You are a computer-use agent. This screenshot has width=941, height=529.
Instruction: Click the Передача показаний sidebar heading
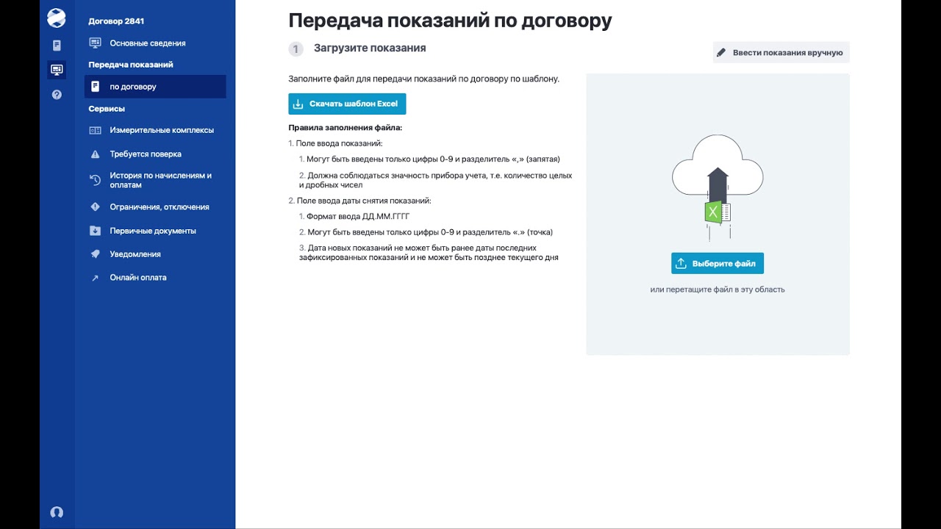131,65
